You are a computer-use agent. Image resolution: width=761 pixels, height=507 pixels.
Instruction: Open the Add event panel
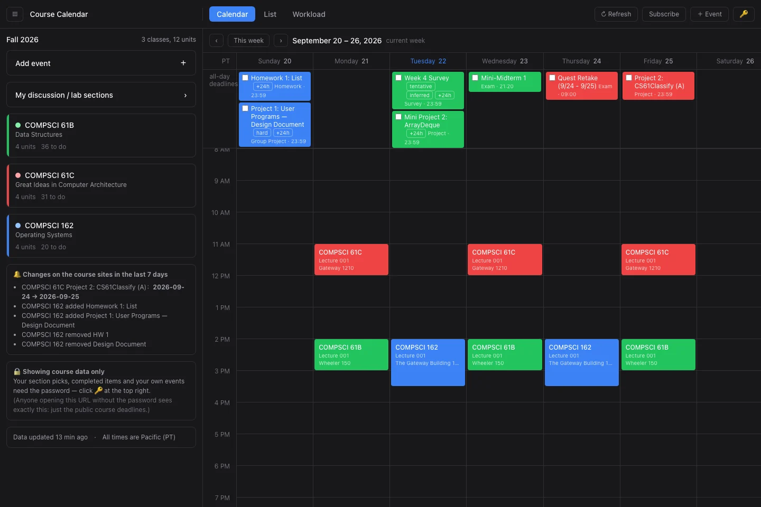(101, 63)
